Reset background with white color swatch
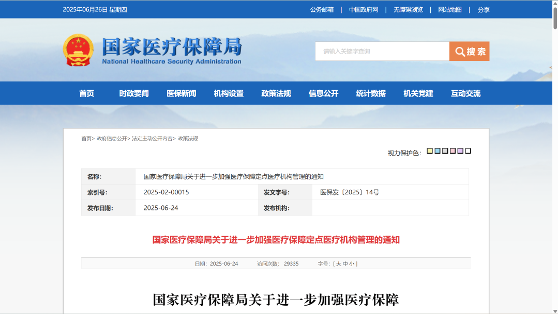The height and width of the screenshot is (314, 558). point(468,151)
